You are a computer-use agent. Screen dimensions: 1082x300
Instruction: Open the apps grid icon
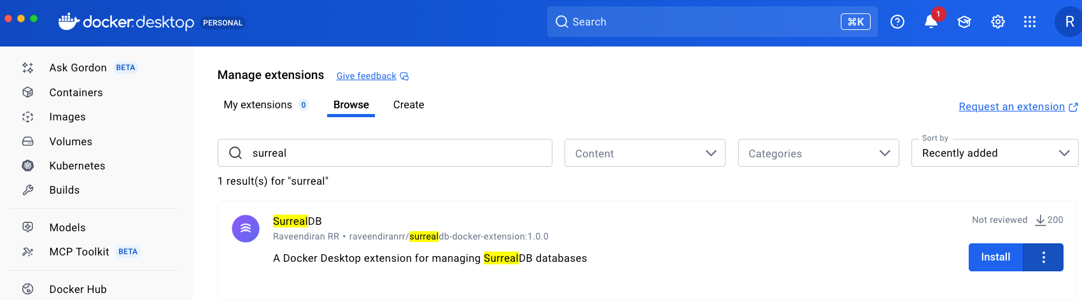1030,22
